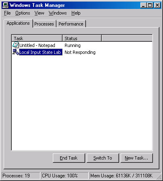Viewport: 163px width, 181px height.
Task: Open the Help menu
Action: click(76, 13)
